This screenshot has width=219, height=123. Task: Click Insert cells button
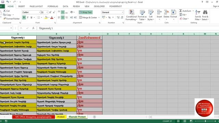(159, 15)
